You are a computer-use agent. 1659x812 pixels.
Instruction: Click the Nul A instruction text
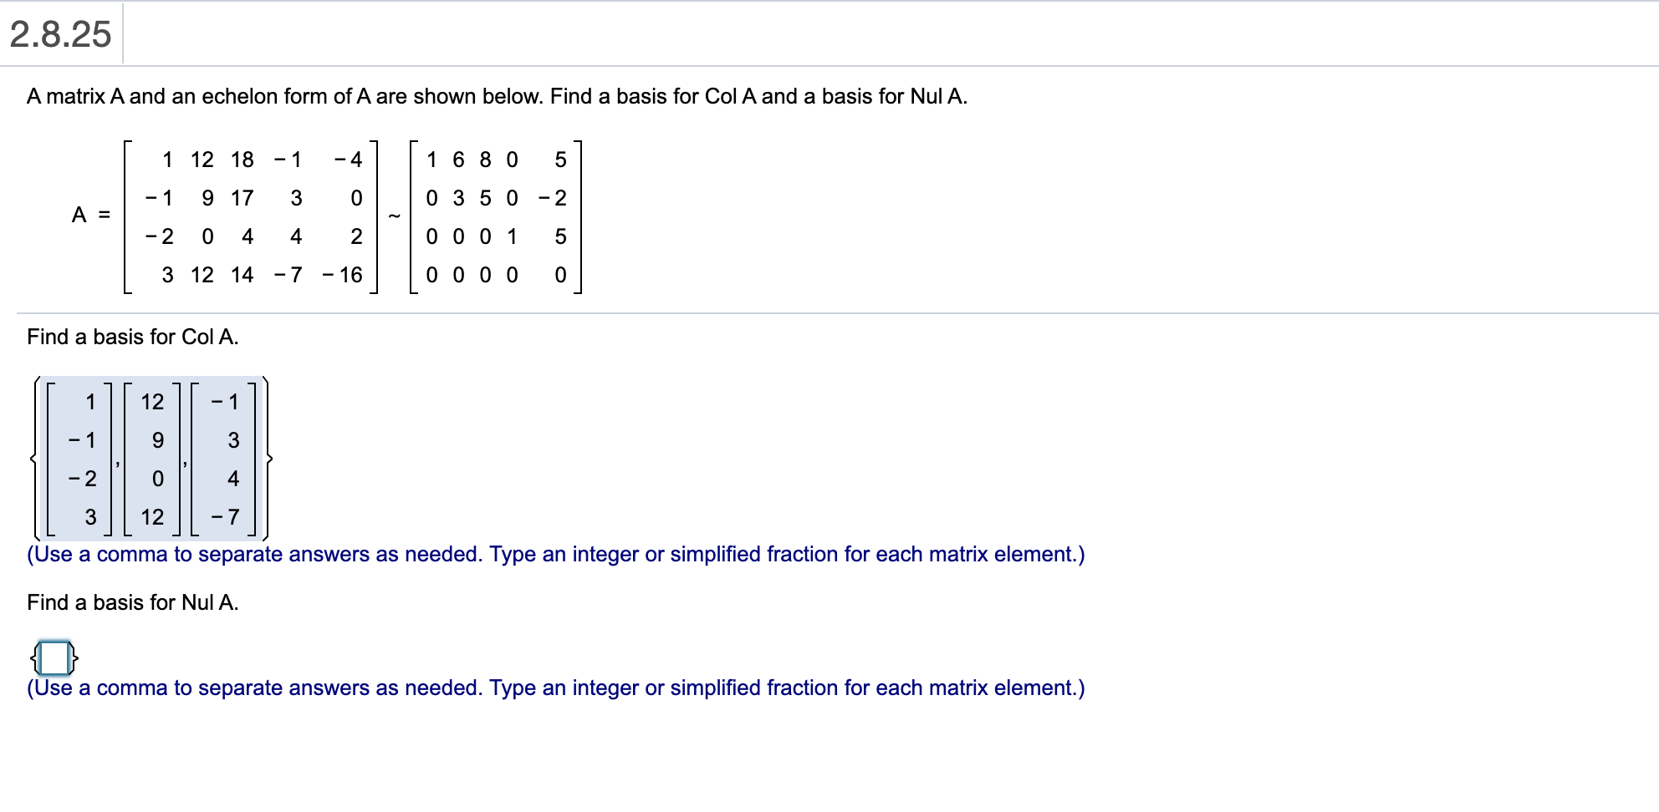(556, 688)
